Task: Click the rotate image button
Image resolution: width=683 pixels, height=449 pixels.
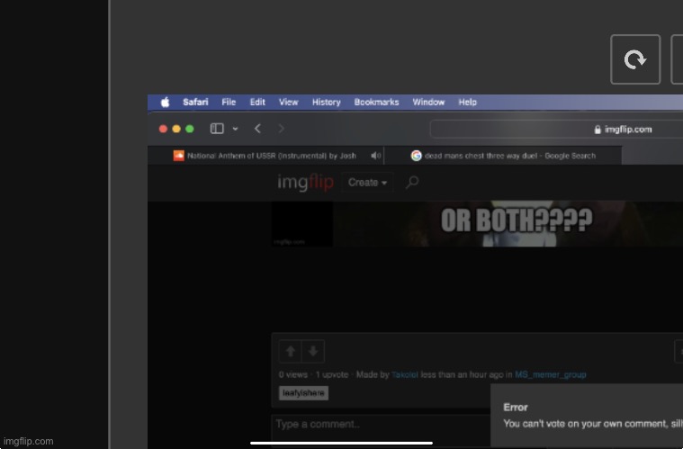Action: tap(635, 59)
